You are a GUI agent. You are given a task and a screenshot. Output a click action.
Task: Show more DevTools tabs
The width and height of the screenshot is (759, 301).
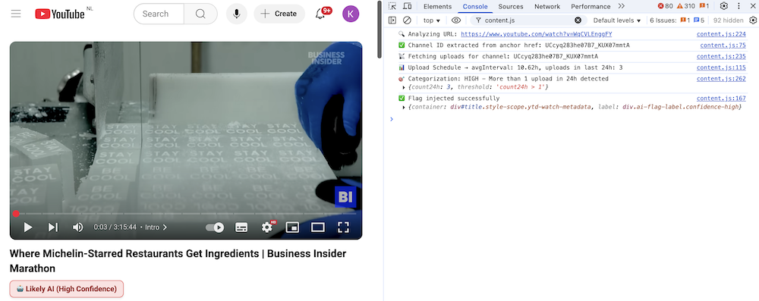(x=621, y=6)
